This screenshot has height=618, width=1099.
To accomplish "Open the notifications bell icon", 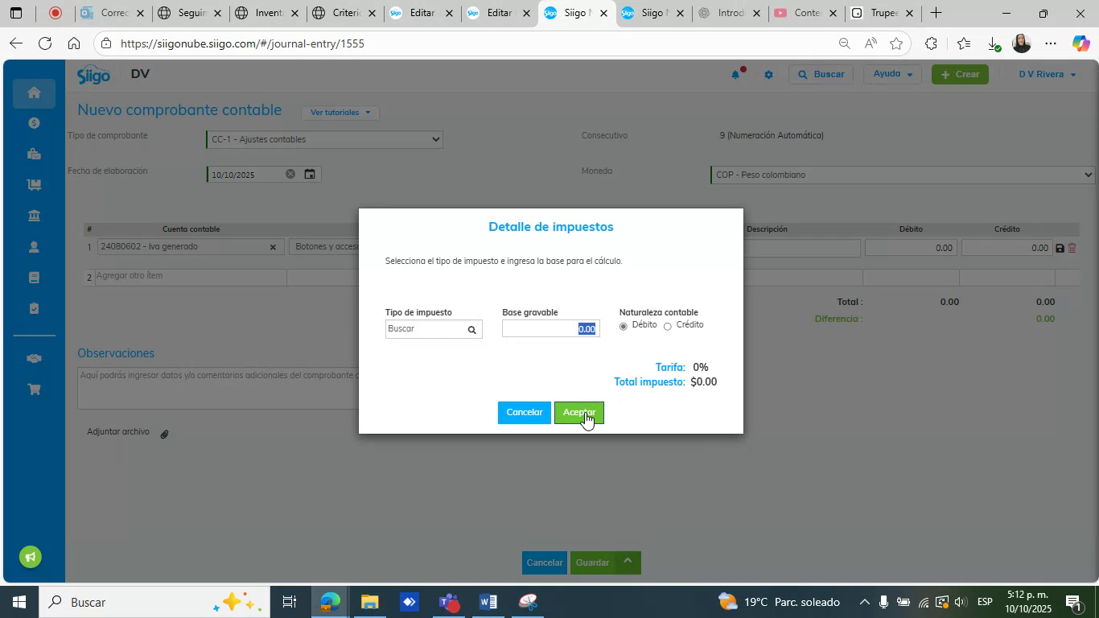I will tap(735, 75).
